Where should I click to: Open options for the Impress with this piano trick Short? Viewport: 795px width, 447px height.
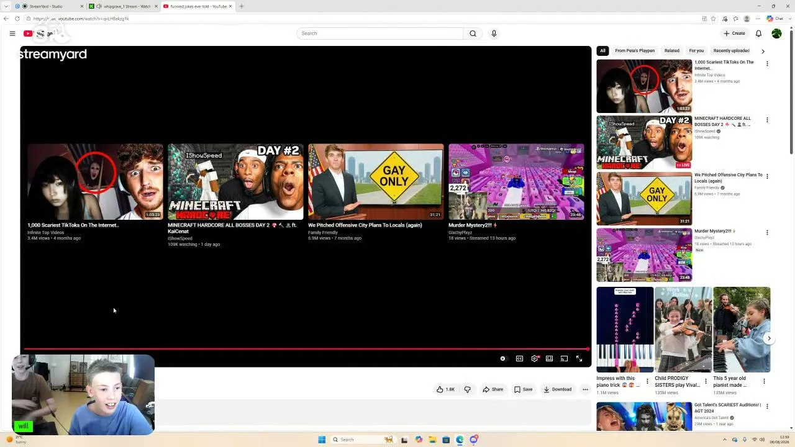coord(647,381)
